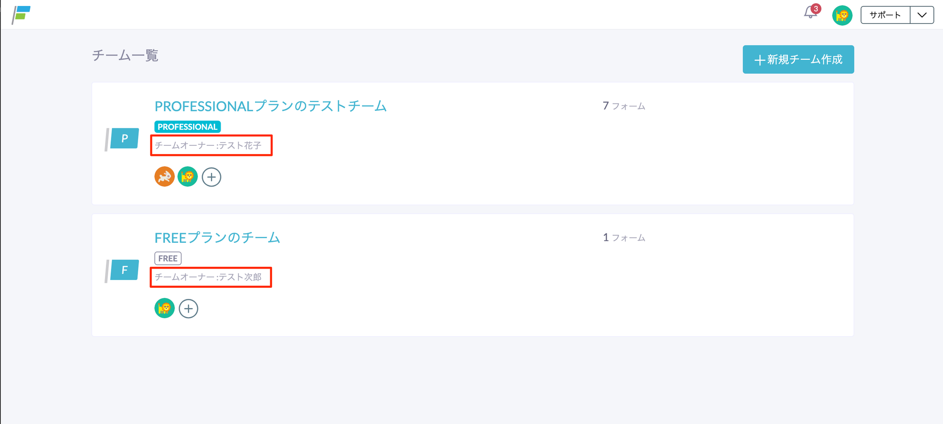Click lion avatar in PROFESSIONAL team
The height and width of the screenshot is (424, 943).
pos(187,177)
